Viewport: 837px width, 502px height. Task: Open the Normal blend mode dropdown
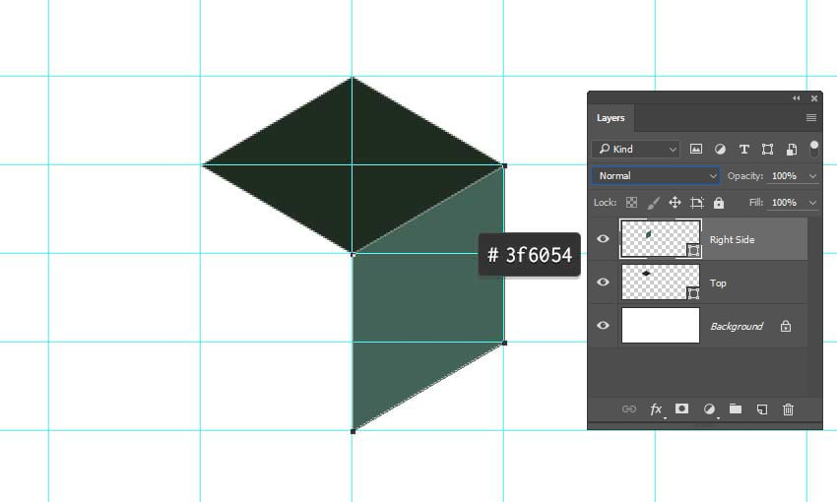tap(656, 176)
